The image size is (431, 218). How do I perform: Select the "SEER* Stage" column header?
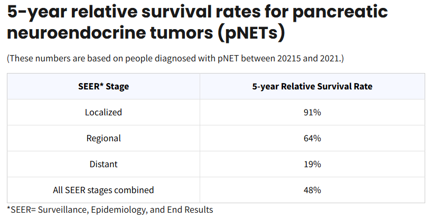pos(104,86)
